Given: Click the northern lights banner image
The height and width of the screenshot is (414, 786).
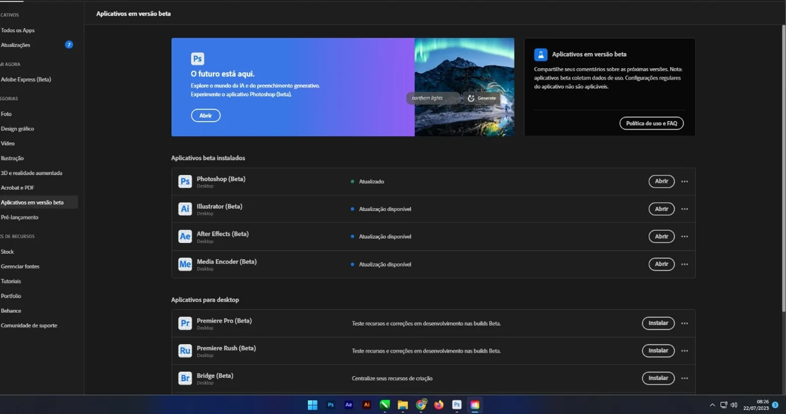Looking at the screenshot, I should (x=464, y=87).
